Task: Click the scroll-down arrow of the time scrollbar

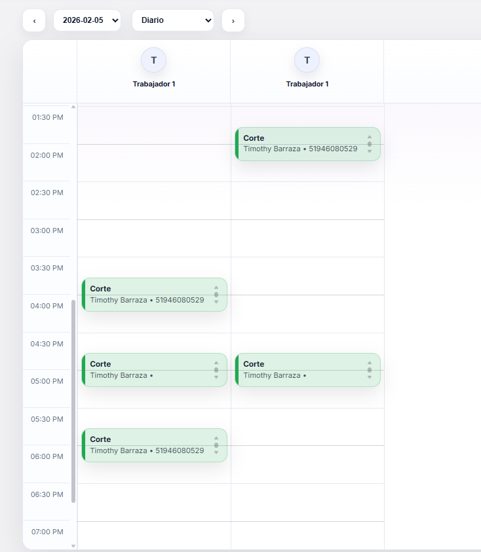Action: [73, 545]
